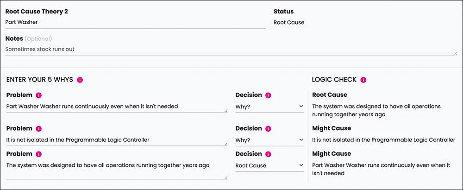
Task: Click the Problem field about system designed years ago
Action: click(116, 165)
